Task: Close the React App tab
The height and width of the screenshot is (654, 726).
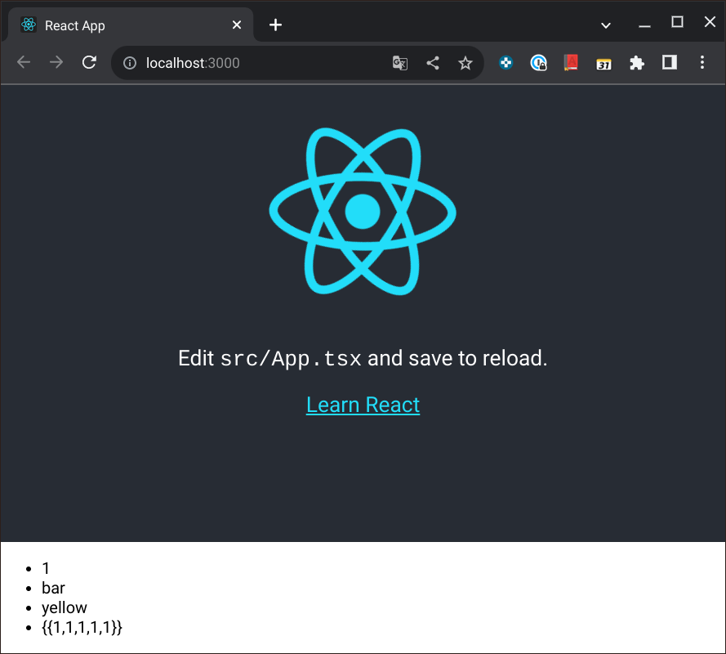Action: point(237,25)
